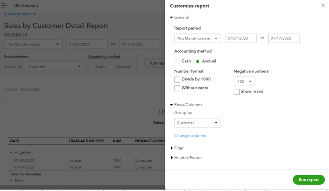The image size is (329, 191).
Task: Select Cash accounting method radio
Action: coord(177,61)
